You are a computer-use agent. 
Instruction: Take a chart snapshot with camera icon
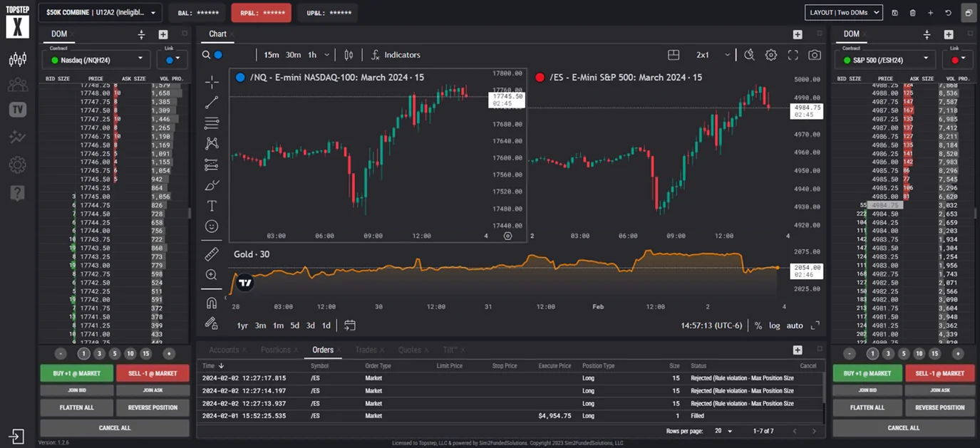click(x=814, y=55)
